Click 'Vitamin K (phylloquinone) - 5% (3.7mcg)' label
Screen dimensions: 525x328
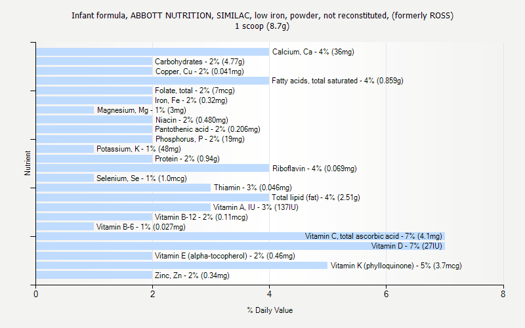(396, 266)
